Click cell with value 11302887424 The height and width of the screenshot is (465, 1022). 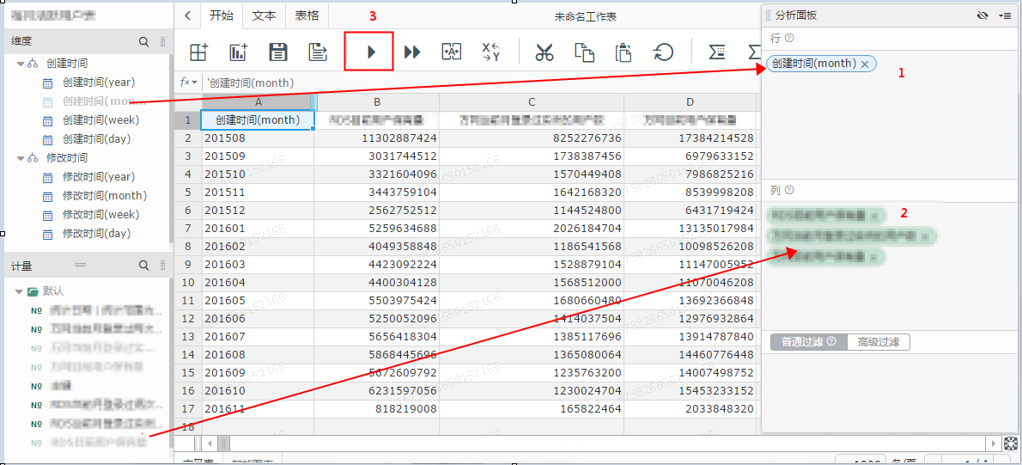click(377, 138)
